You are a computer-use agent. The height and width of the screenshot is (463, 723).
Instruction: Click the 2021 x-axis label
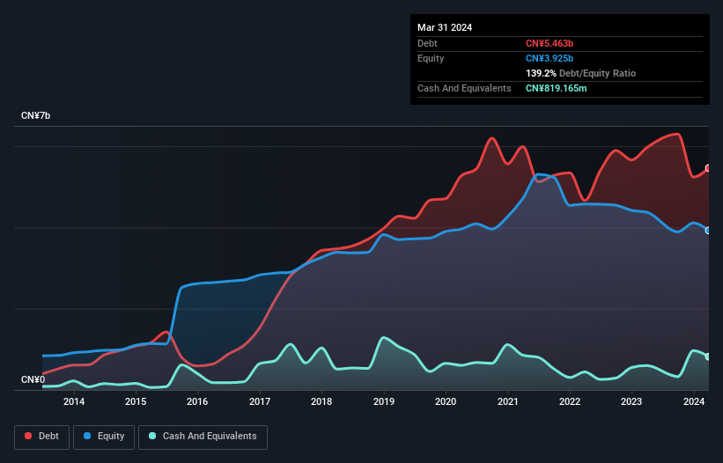[507, 401]
